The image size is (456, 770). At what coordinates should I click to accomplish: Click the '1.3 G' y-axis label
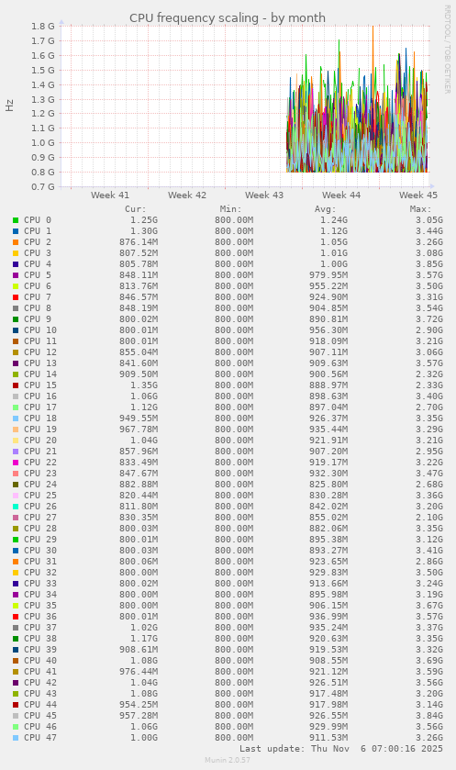pyautogui.click(x=43, y=99)
